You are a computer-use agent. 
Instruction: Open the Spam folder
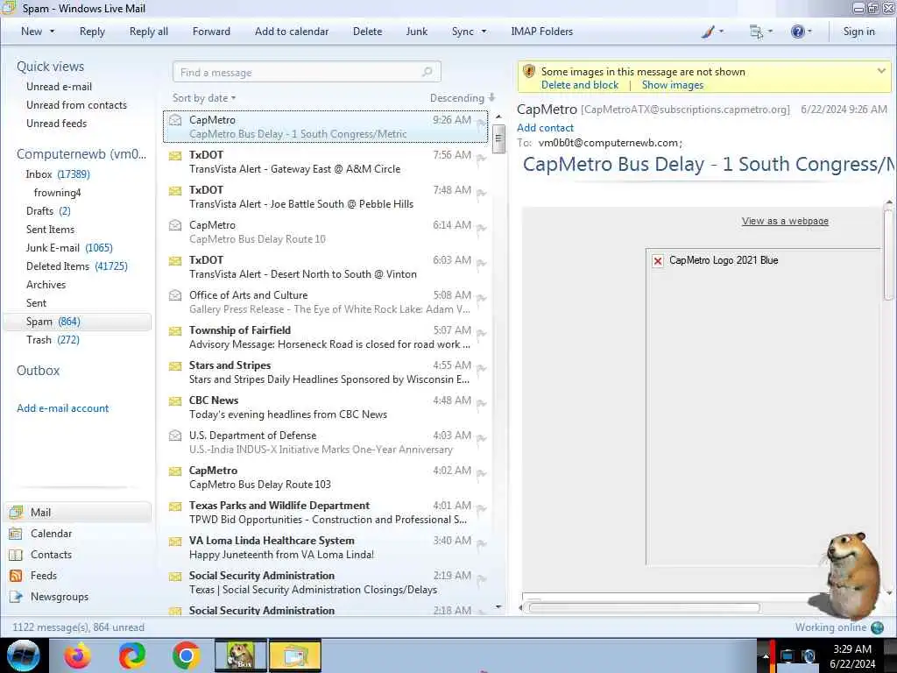pos(77,322)
